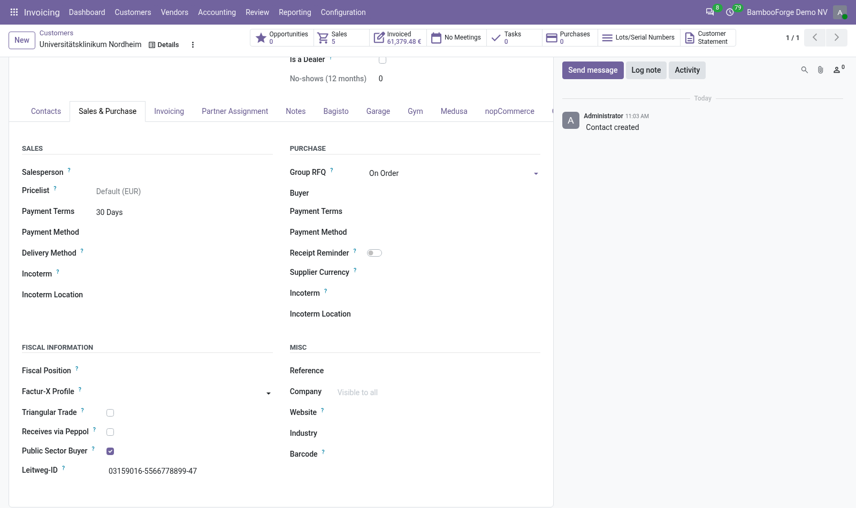Open the Reporting menu

point(295,12)
